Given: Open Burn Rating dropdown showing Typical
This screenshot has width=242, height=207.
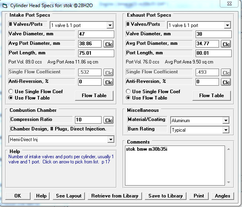Looking at the screenshot, I should click(x=200, y=130).
